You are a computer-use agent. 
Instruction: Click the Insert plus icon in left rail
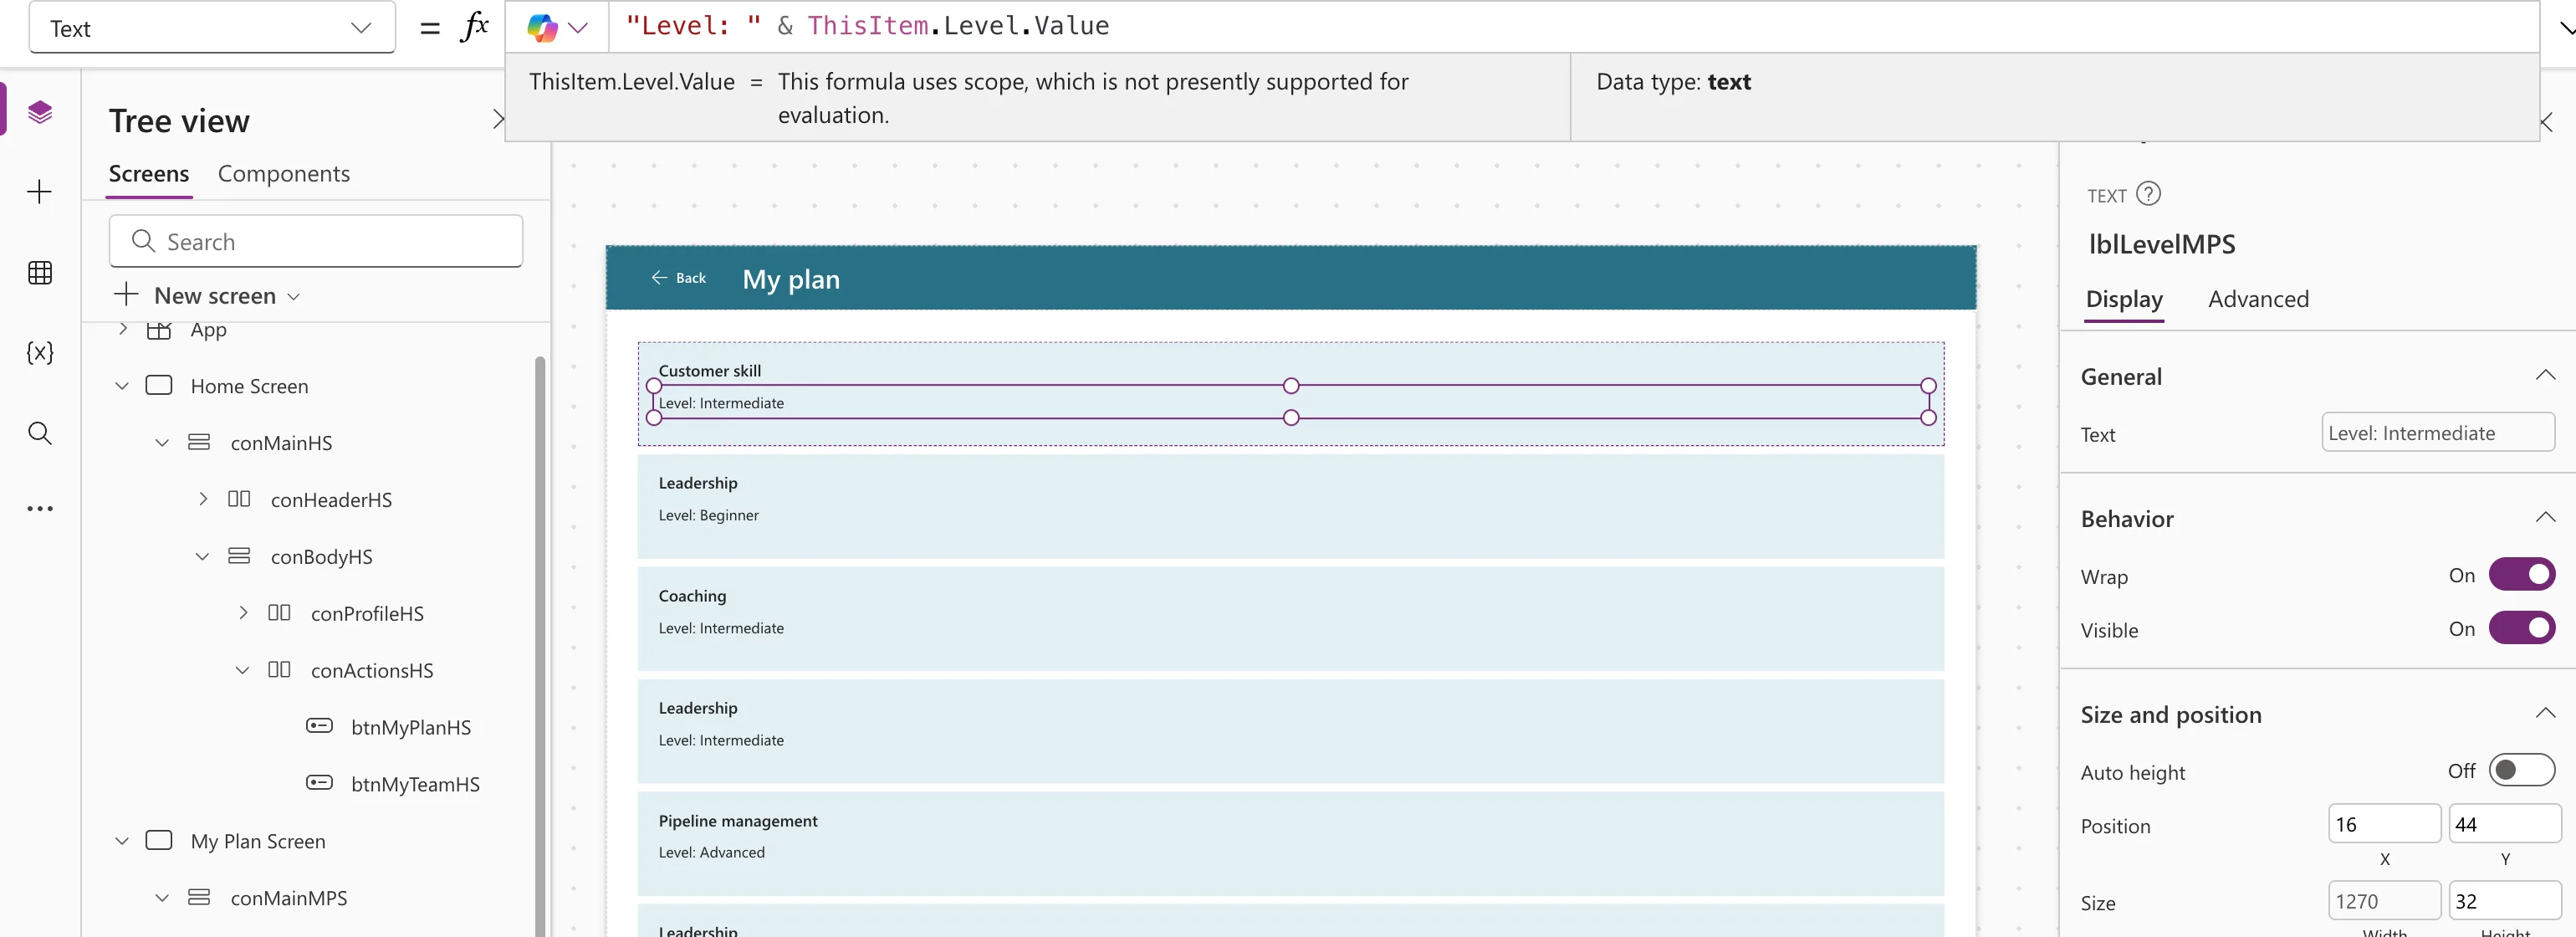pyautogui.click(x=40, y=191)
